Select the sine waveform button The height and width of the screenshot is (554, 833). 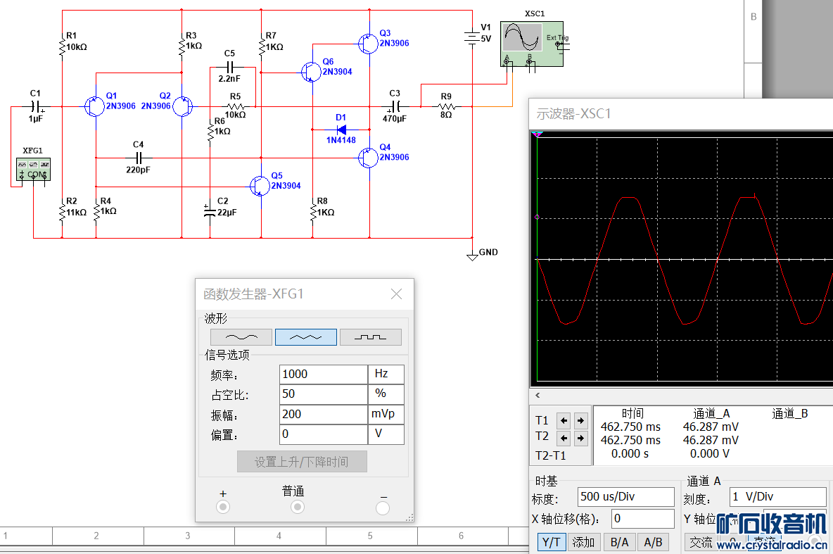(241, 337)
